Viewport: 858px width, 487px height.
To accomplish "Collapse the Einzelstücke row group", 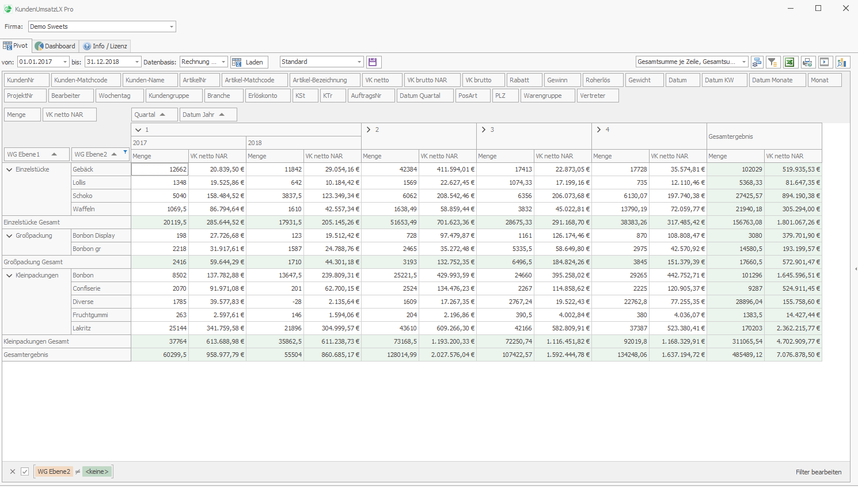I will (9, 170).
